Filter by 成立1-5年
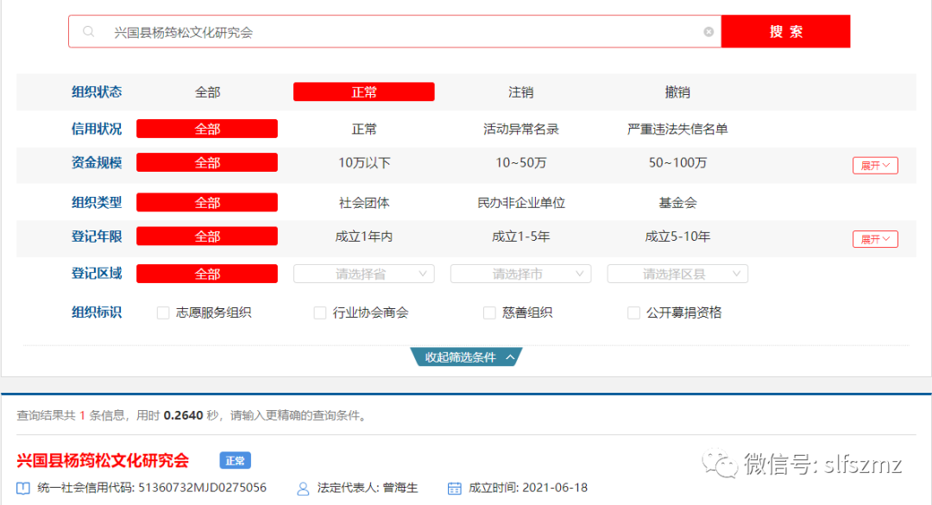The height and width of the screenshot is (505, 932). 520,237
